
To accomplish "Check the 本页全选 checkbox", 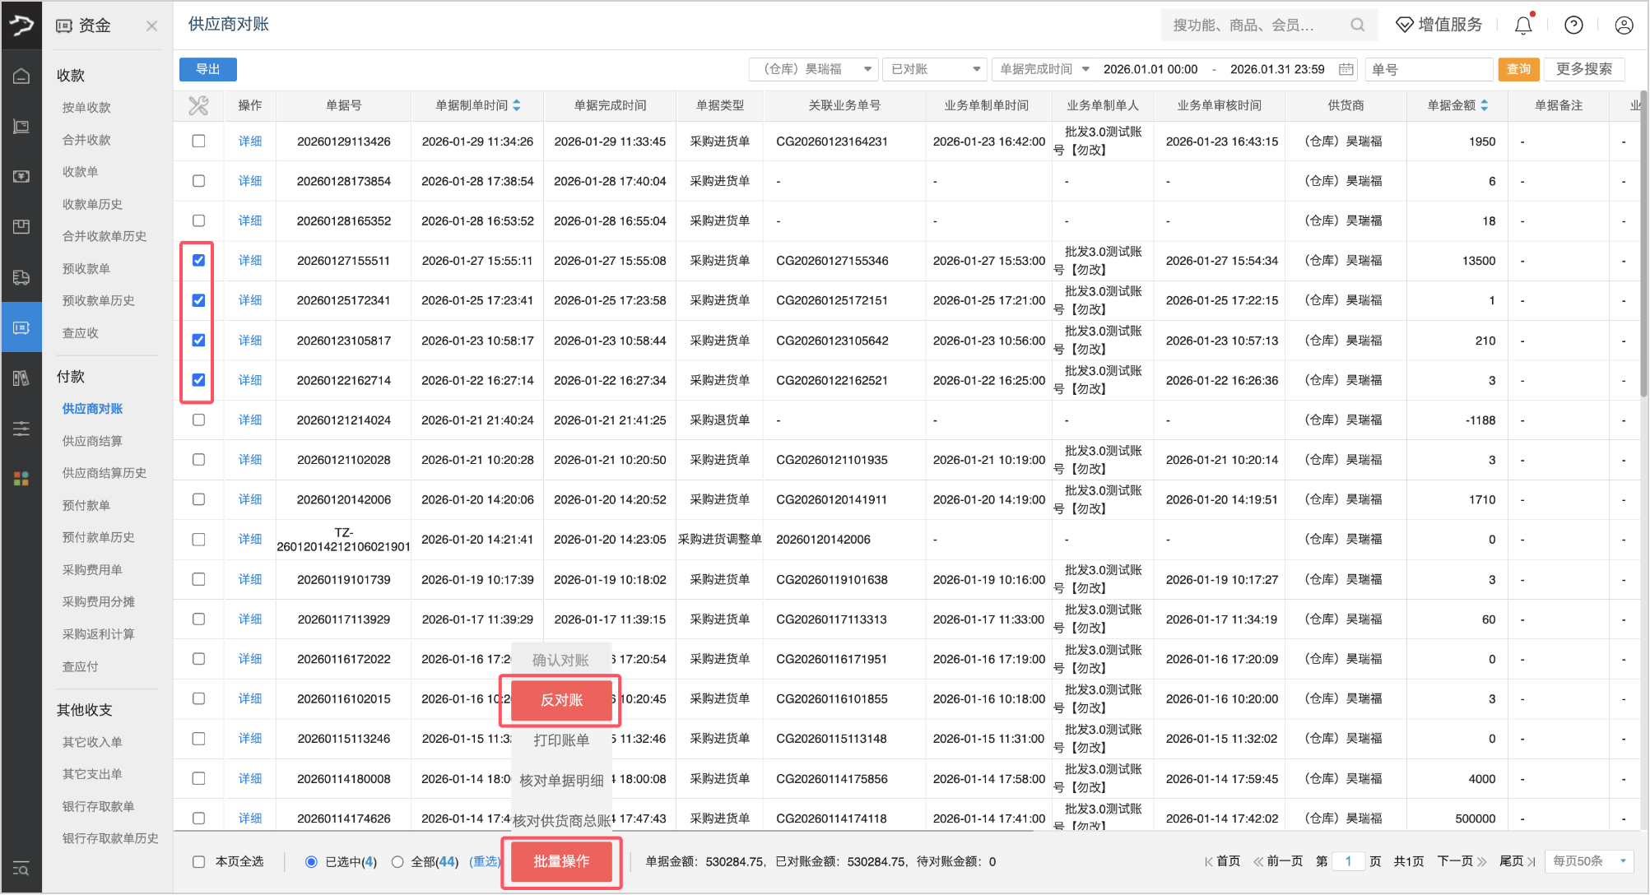I will click(x=198, y=861).
